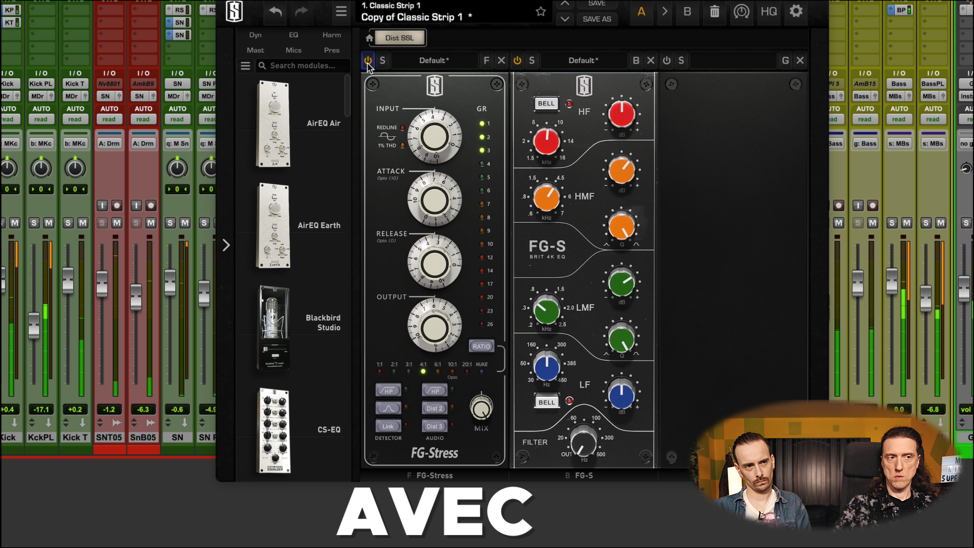Toggle the HQ mode button
974x548 pixels.
(x=769, y=12)
